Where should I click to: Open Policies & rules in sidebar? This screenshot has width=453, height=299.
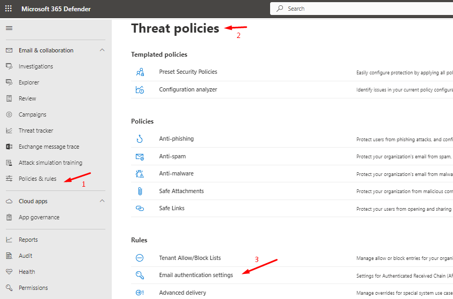coord(37,179)
